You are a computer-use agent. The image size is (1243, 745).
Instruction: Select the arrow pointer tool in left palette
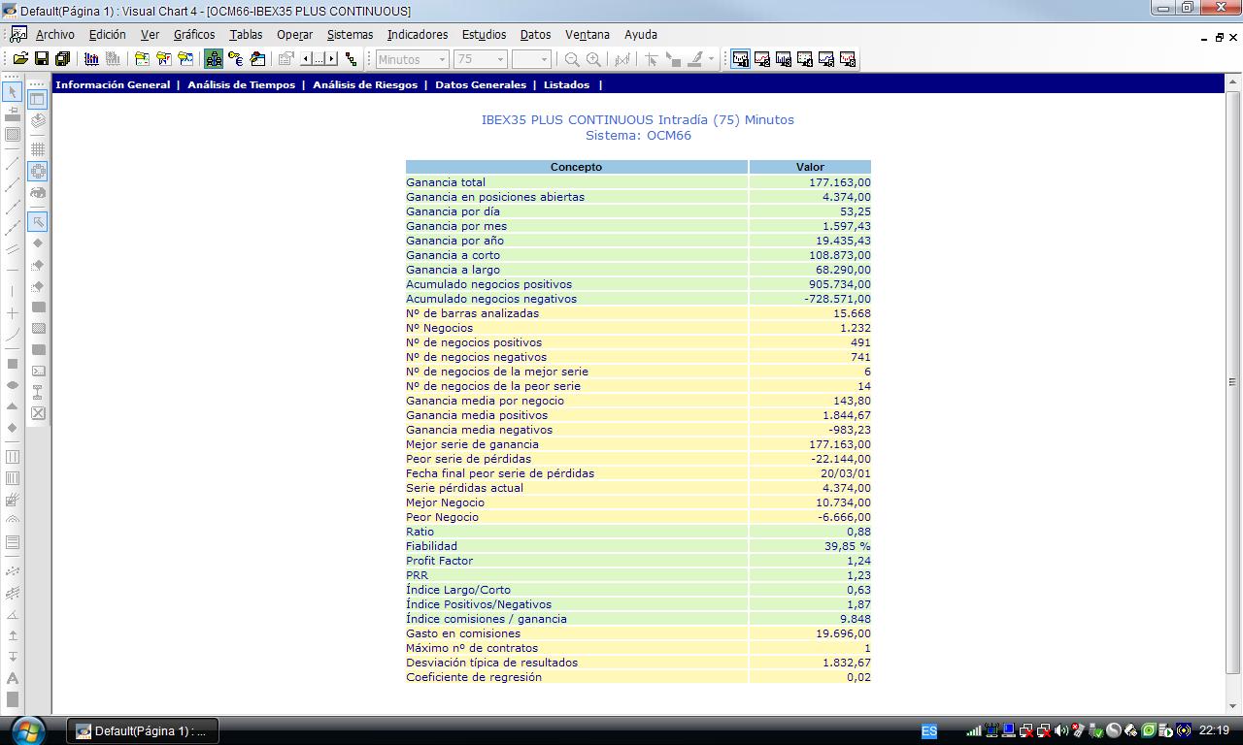(x=13, y=91)
